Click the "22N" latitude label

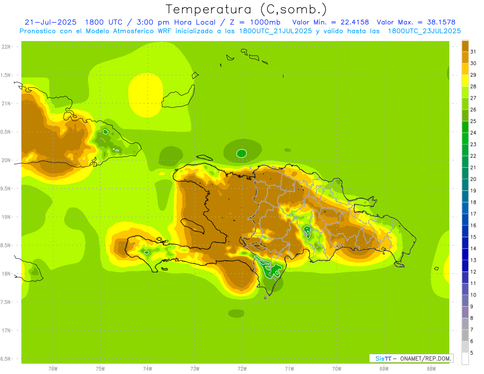pos(6,47)
